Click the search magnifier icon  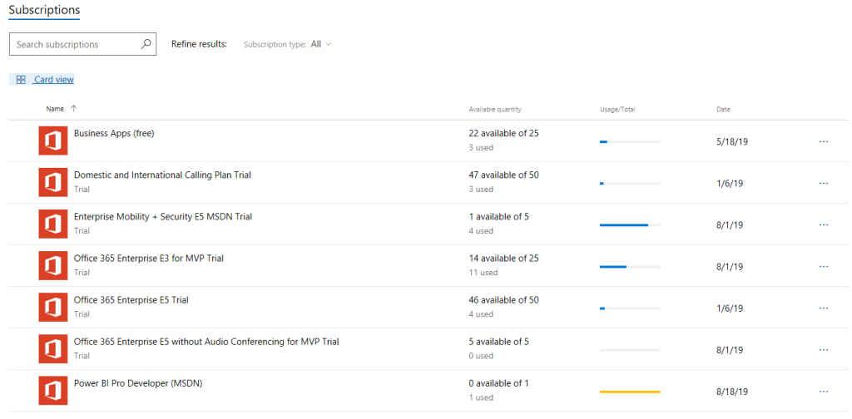146,44
